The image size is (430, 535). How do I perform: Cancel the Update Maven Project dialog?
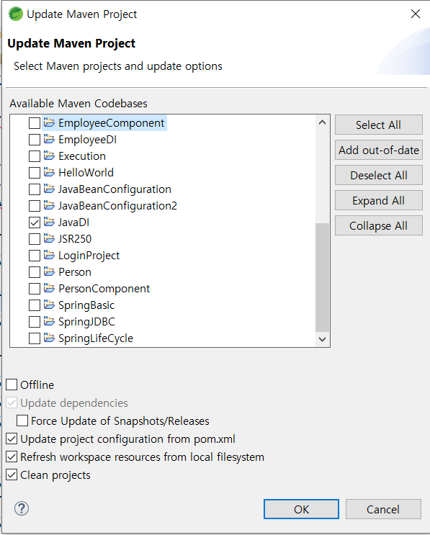click(x=383, y=509)
